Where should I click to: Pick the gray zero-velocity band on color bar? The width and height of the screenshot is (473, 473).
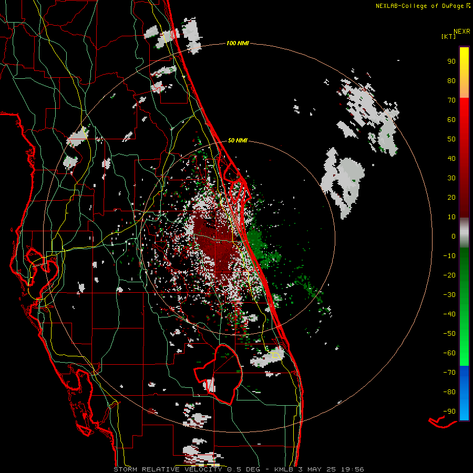coord(464,233)
